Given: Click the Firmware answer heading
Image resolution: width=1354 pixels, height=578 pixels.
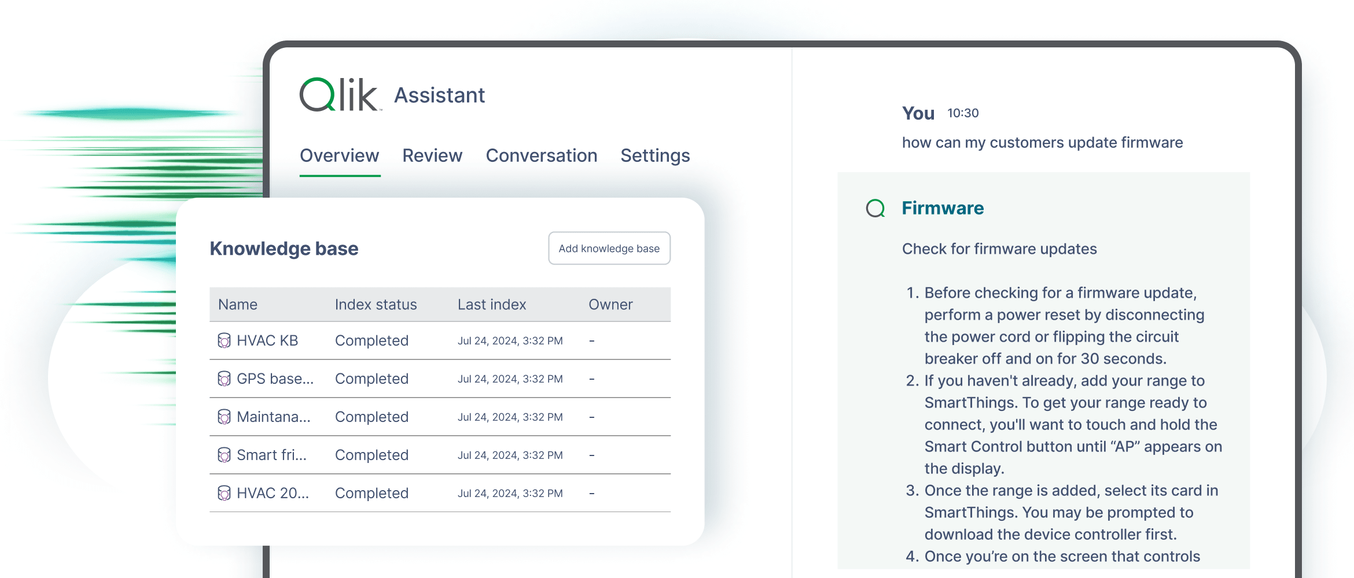Looking at the screenshot, I should 943,208.
